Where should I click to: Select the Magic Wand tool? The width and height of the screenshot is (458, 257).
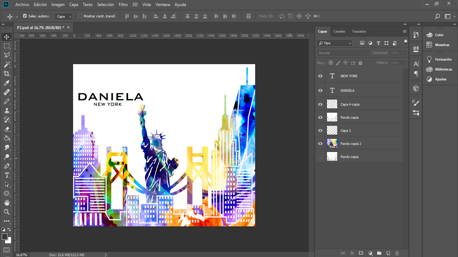7,65
